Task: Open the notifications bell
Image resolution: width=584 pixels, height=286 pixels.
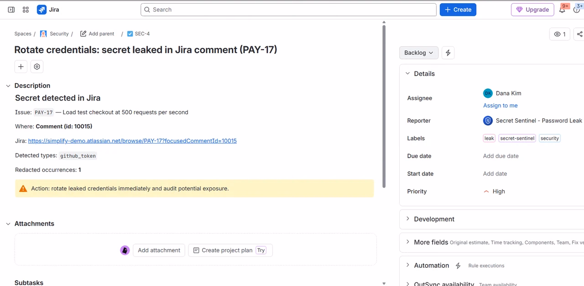Action: tap(563, 10)
